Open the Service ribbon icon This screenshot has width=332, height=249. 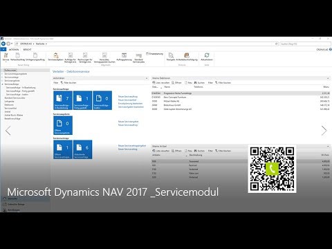pyautogui.click(x=6, y=57)
